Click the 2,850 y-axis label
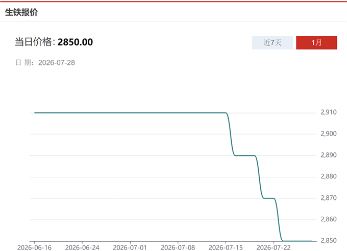Image resolution: width=347 pixels, height=251 pixels. 329,240
